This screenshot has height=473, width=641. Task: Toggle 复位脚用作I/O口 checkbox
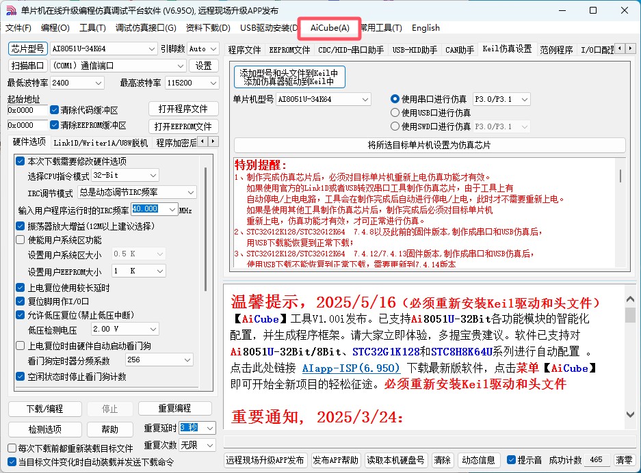pyautogui.click(x=20, y=301)
